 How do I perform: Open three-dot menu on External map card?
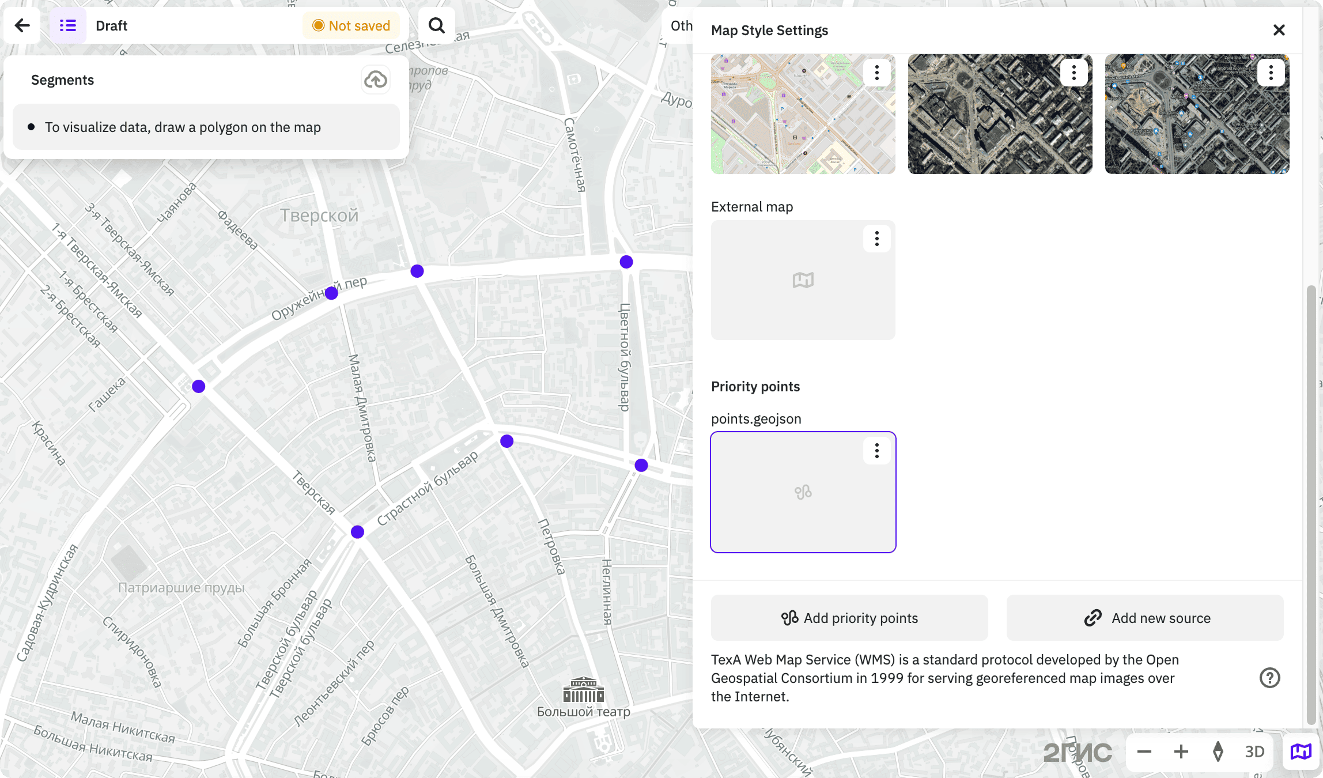[876, 239]
